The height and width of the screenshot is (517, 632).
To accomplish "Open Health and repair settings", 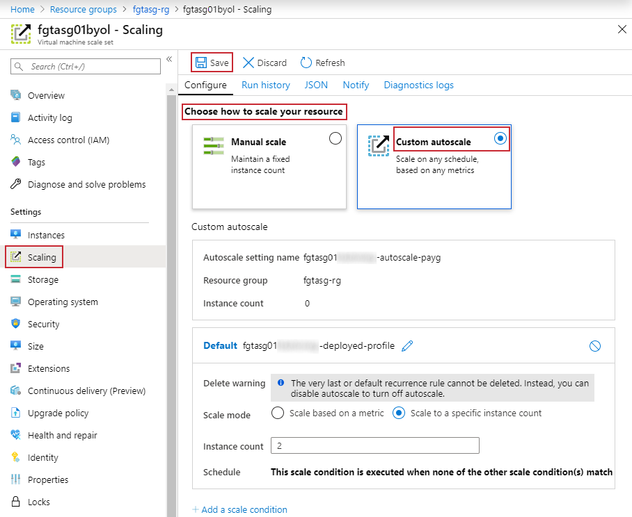I will pyautogui.click(x=63, y=435).
